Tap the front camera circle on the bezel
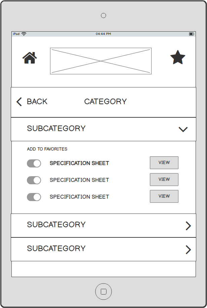207x308 pixels. click(x=103, y=15)
